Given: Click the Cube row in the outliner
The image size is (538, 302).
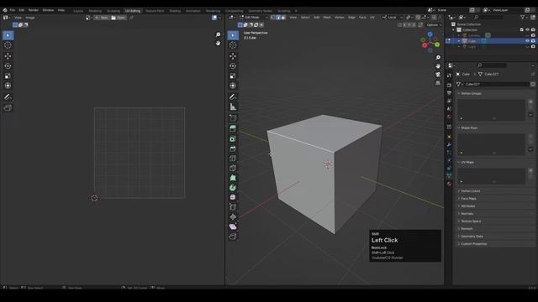Looking at the screenshot, I should (x=491, y=41).
